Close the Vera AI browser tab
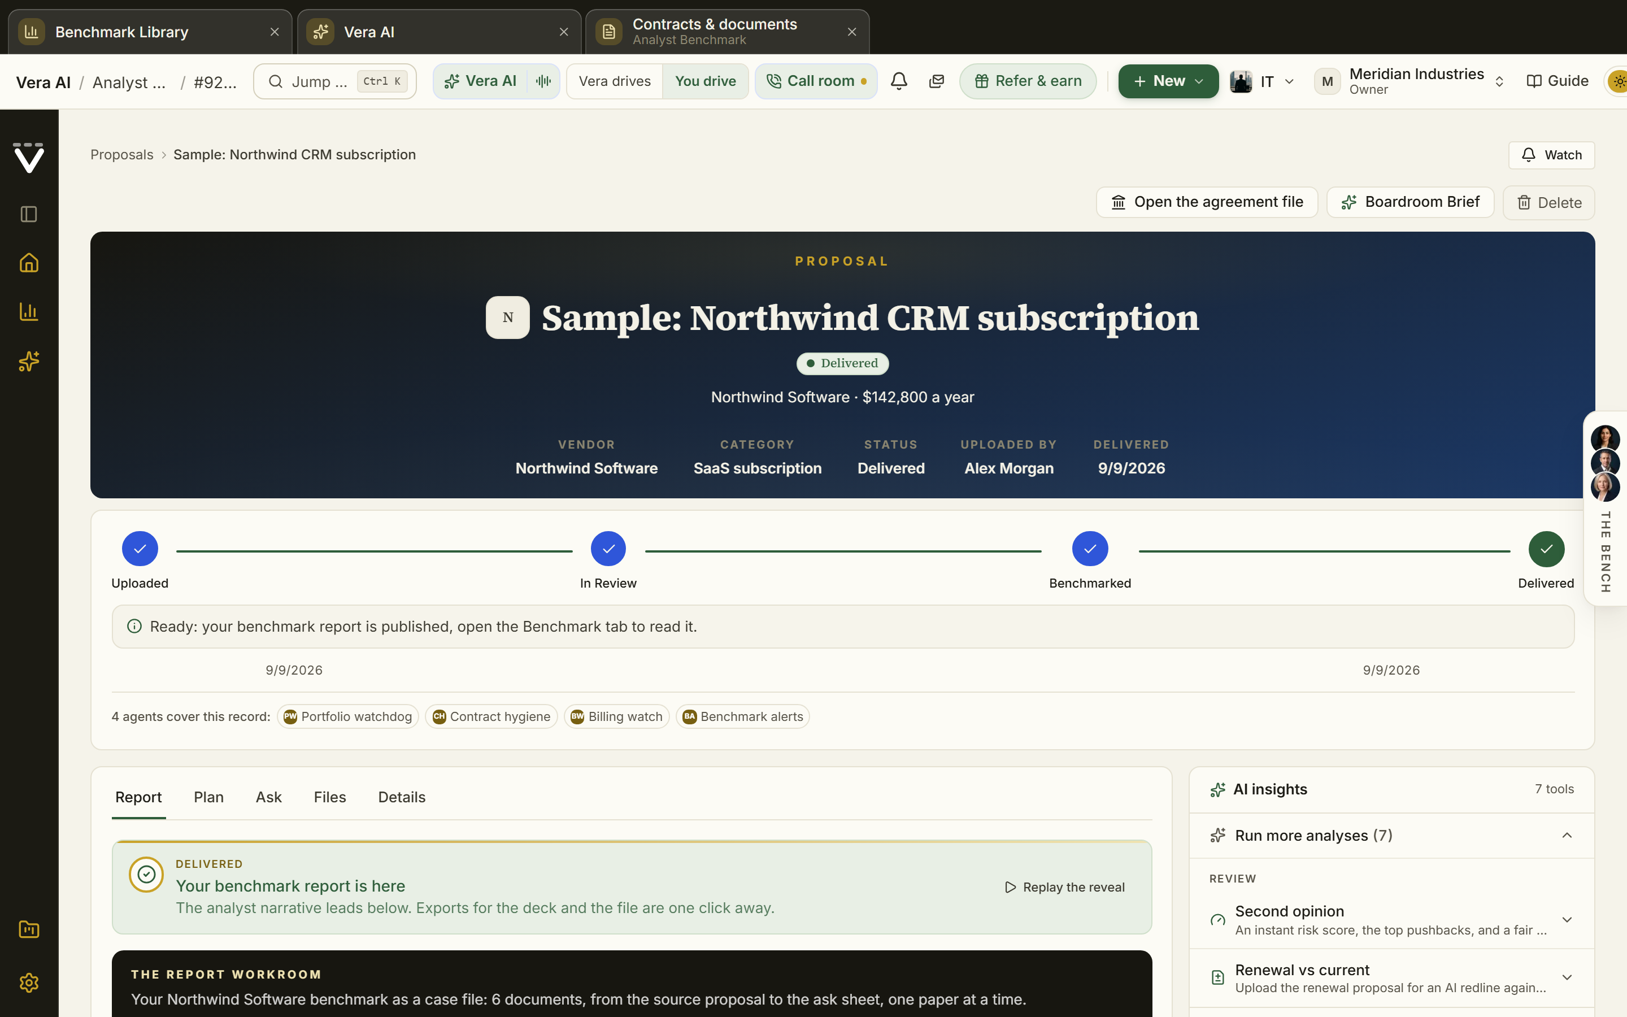This screenshot has width=1627, height=1017. point(563,32)
